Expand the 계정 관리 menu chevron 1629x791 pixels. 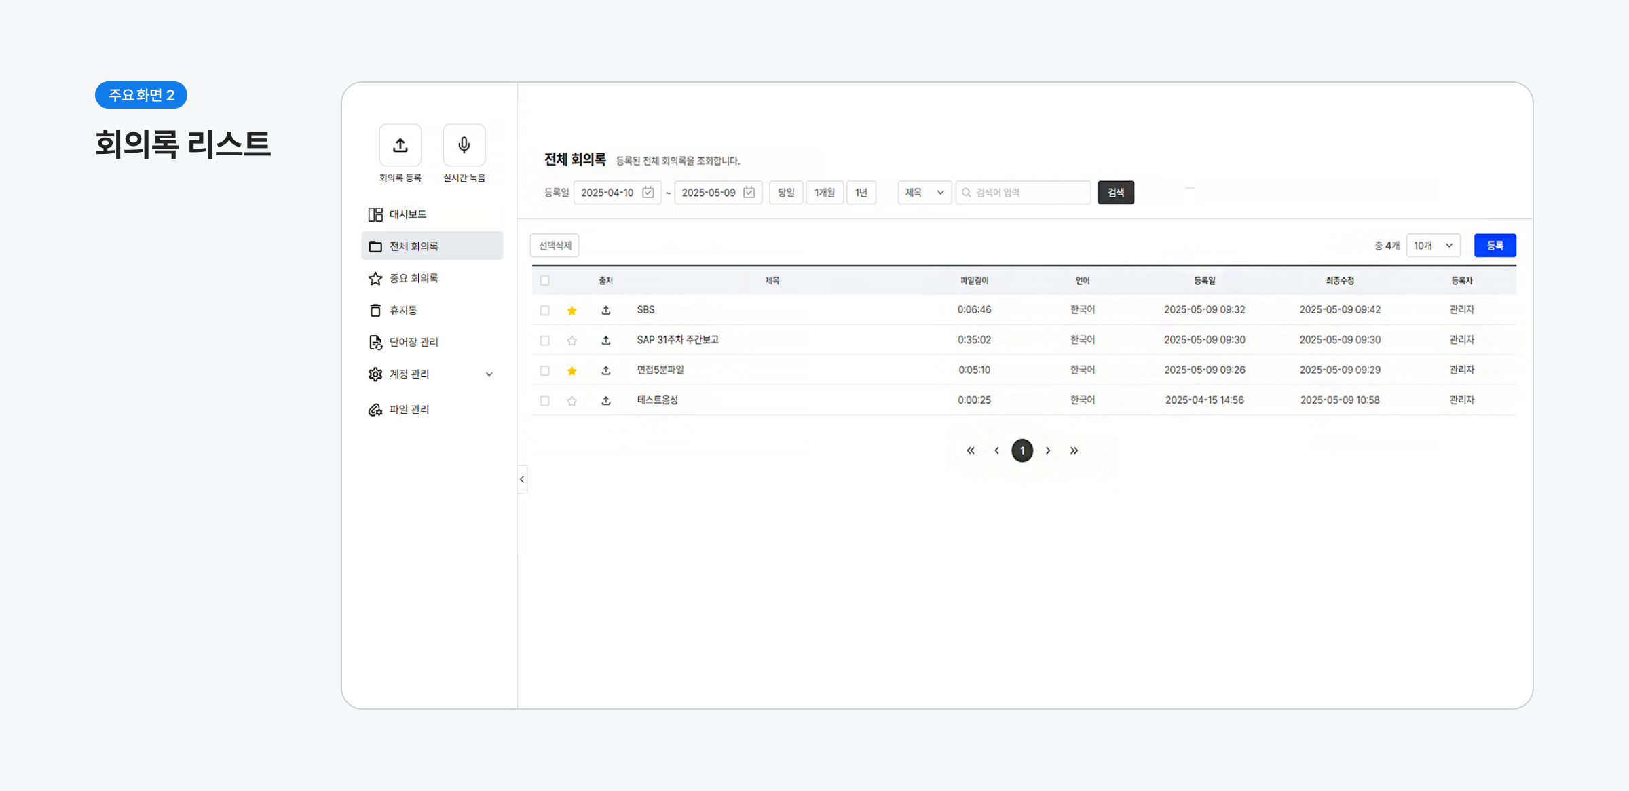point(489,374)
